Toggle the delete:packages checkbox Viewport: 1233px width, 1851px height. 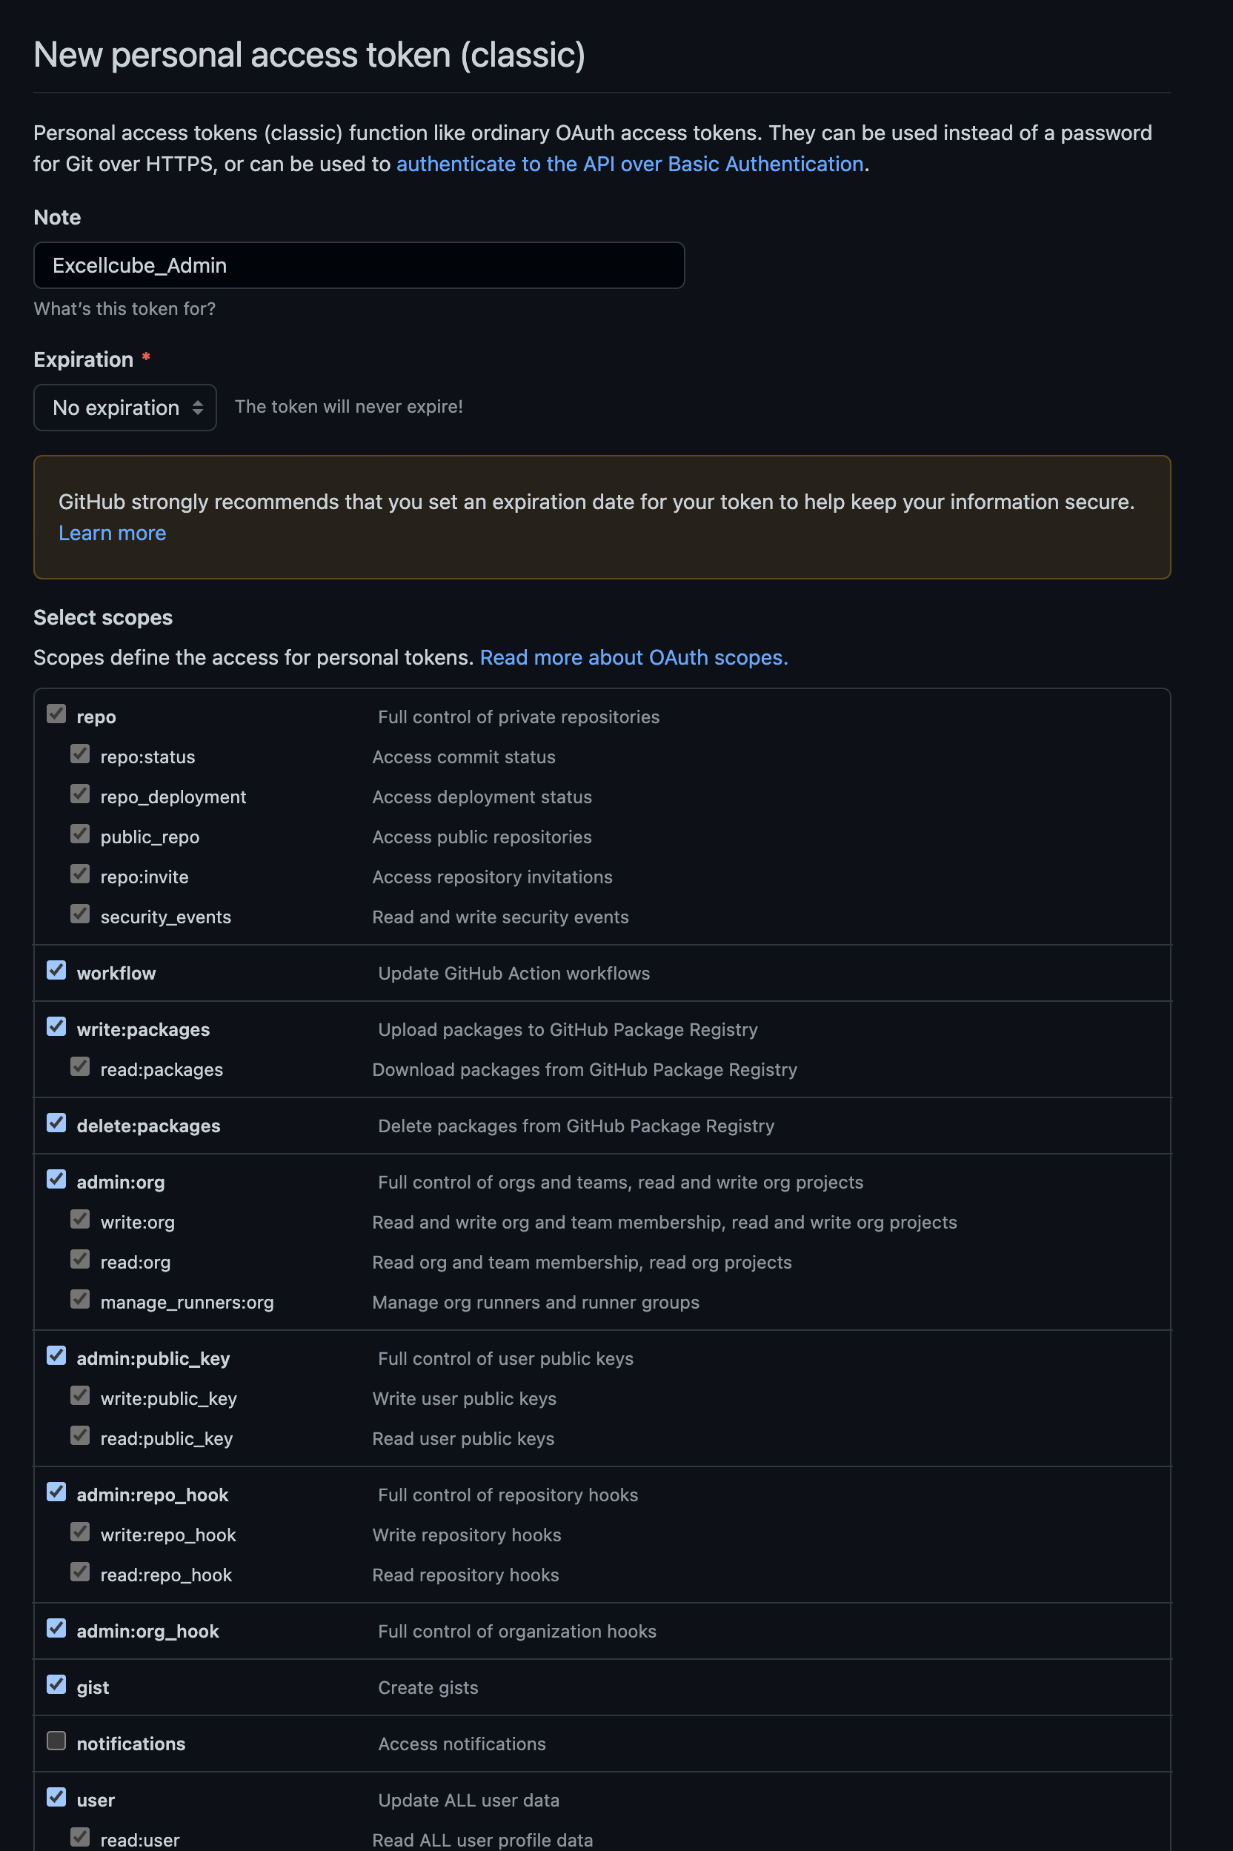56,1123
